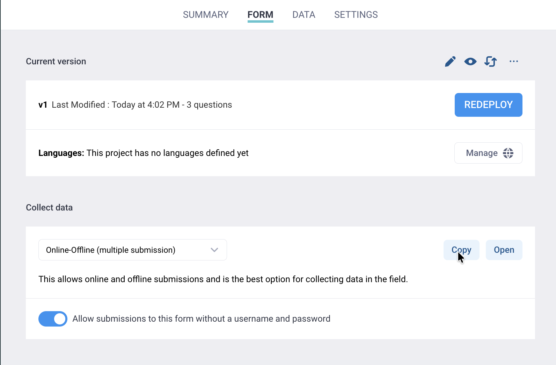Click the 'Allow submissions to this form' label
The image size is (556, 365).
point(201,319)
